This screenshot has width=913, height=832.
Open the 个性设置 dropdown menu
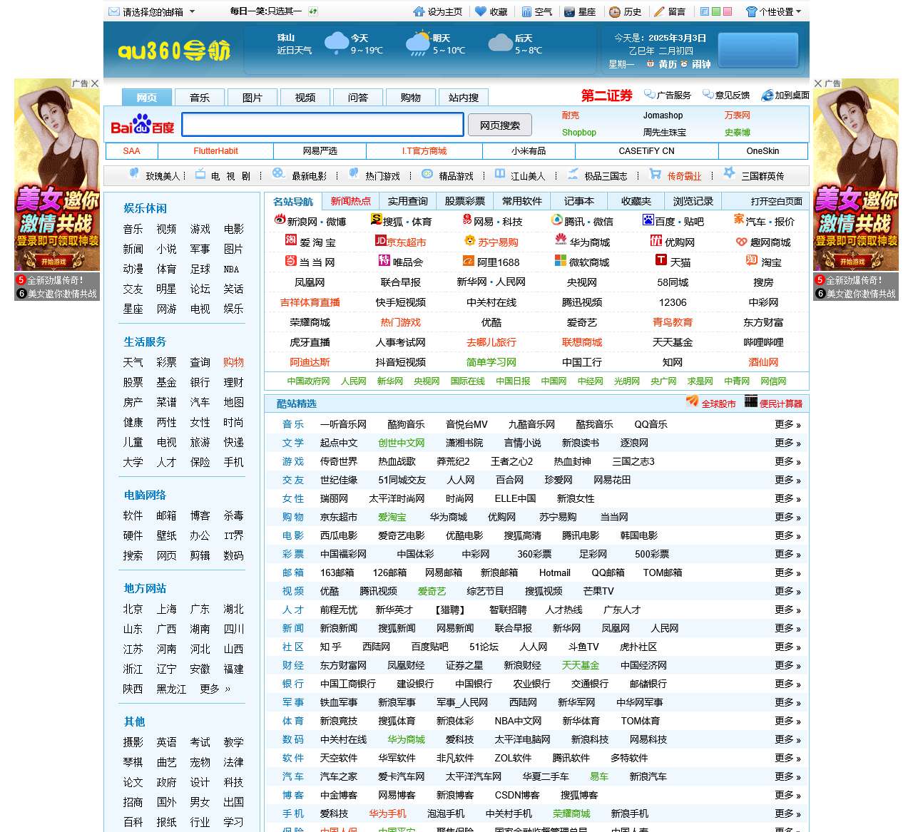(774, 11)
